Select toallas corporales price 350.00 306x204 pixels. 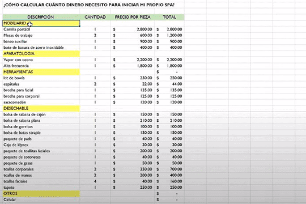point(133,169)
